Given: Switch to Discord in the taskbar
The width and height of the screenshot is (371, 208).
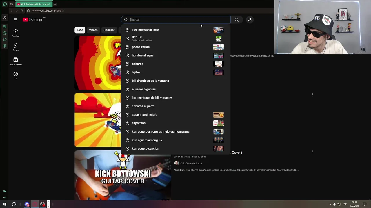Looking at the screenshot, I should tap(27, 204).
